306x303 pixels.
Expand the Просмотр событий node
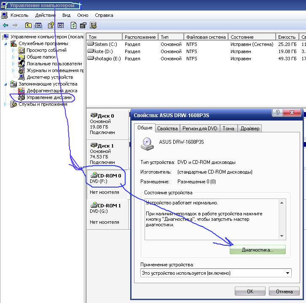(13, 50)
